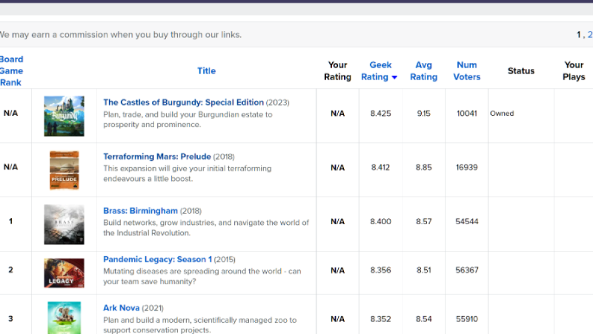Click the Your Rating column header
Image resolution: width=593 pixels, height=334 pixels.
337,71
